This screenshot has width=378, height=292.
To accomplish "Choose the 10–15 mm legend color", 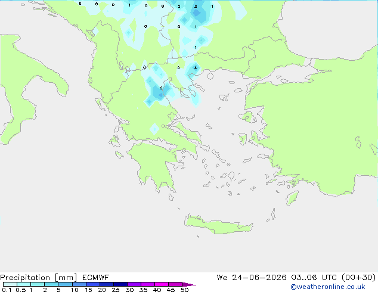I will click(x=79, y=284).
